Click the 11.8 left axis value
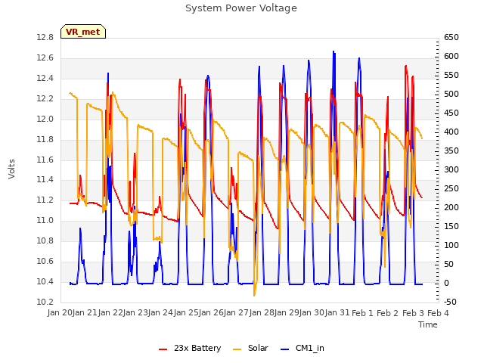The image size is (484, 363). tap(45, 139)
